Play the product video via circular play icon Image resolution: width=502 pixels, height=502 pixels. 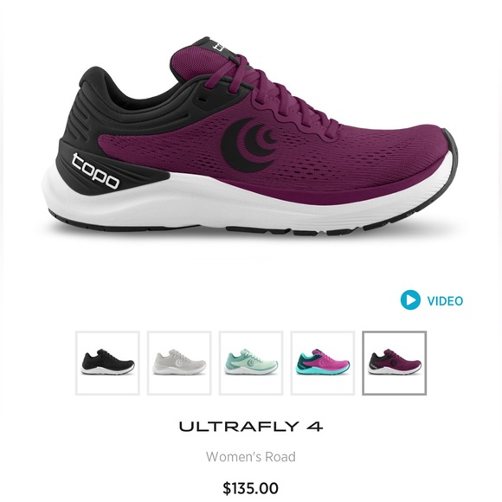(x=410, y=300)
